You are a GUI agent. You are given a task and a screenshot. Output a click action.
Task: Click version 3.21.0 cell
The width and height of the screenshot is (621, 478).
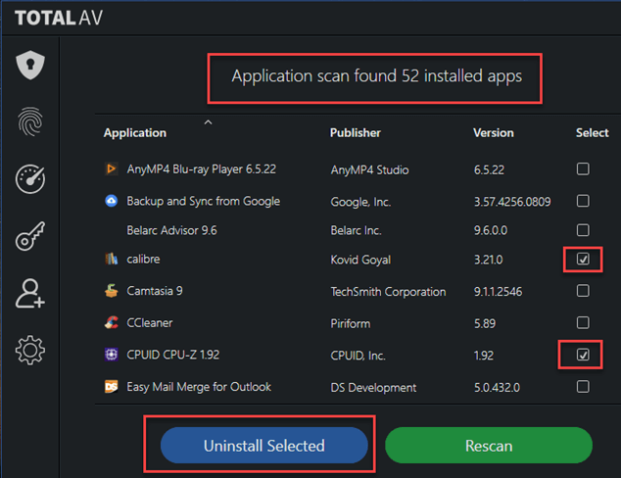(x=489, y=260)
